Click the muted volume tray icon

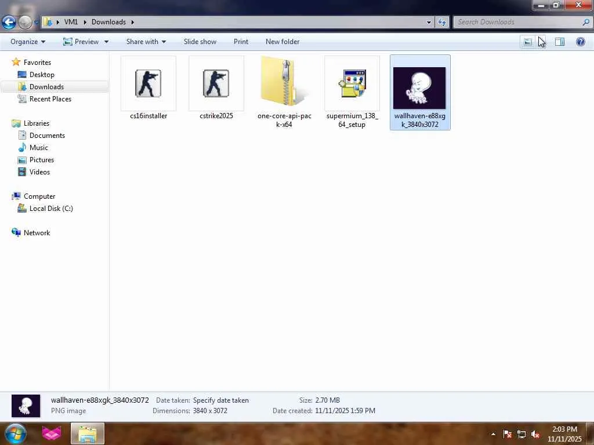[535, 434]
